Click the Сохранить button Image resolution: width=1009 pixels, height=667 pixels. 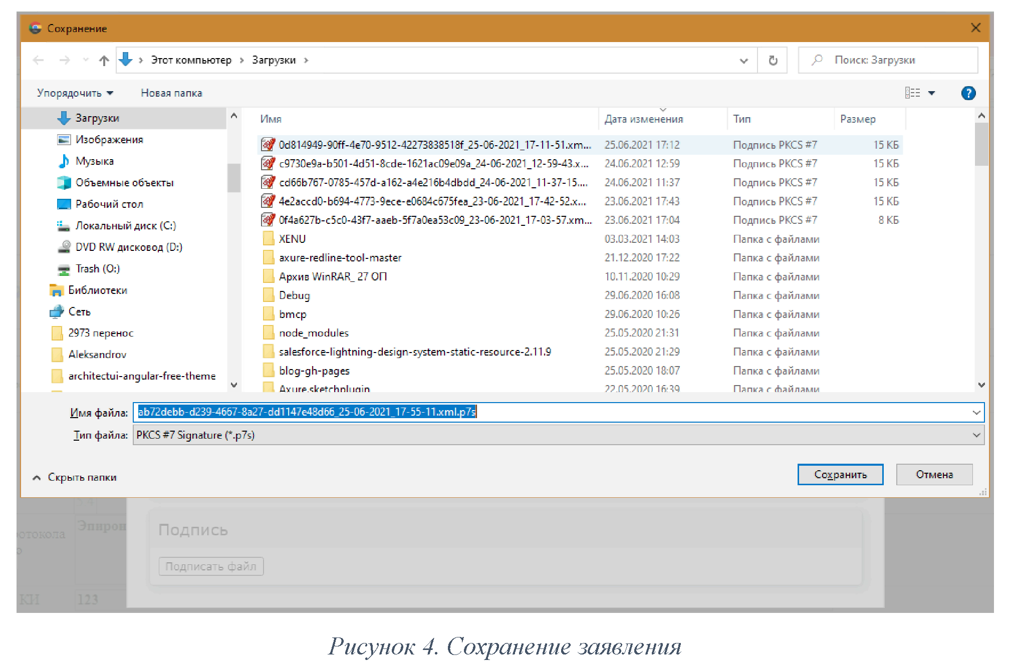coord(840,475)
